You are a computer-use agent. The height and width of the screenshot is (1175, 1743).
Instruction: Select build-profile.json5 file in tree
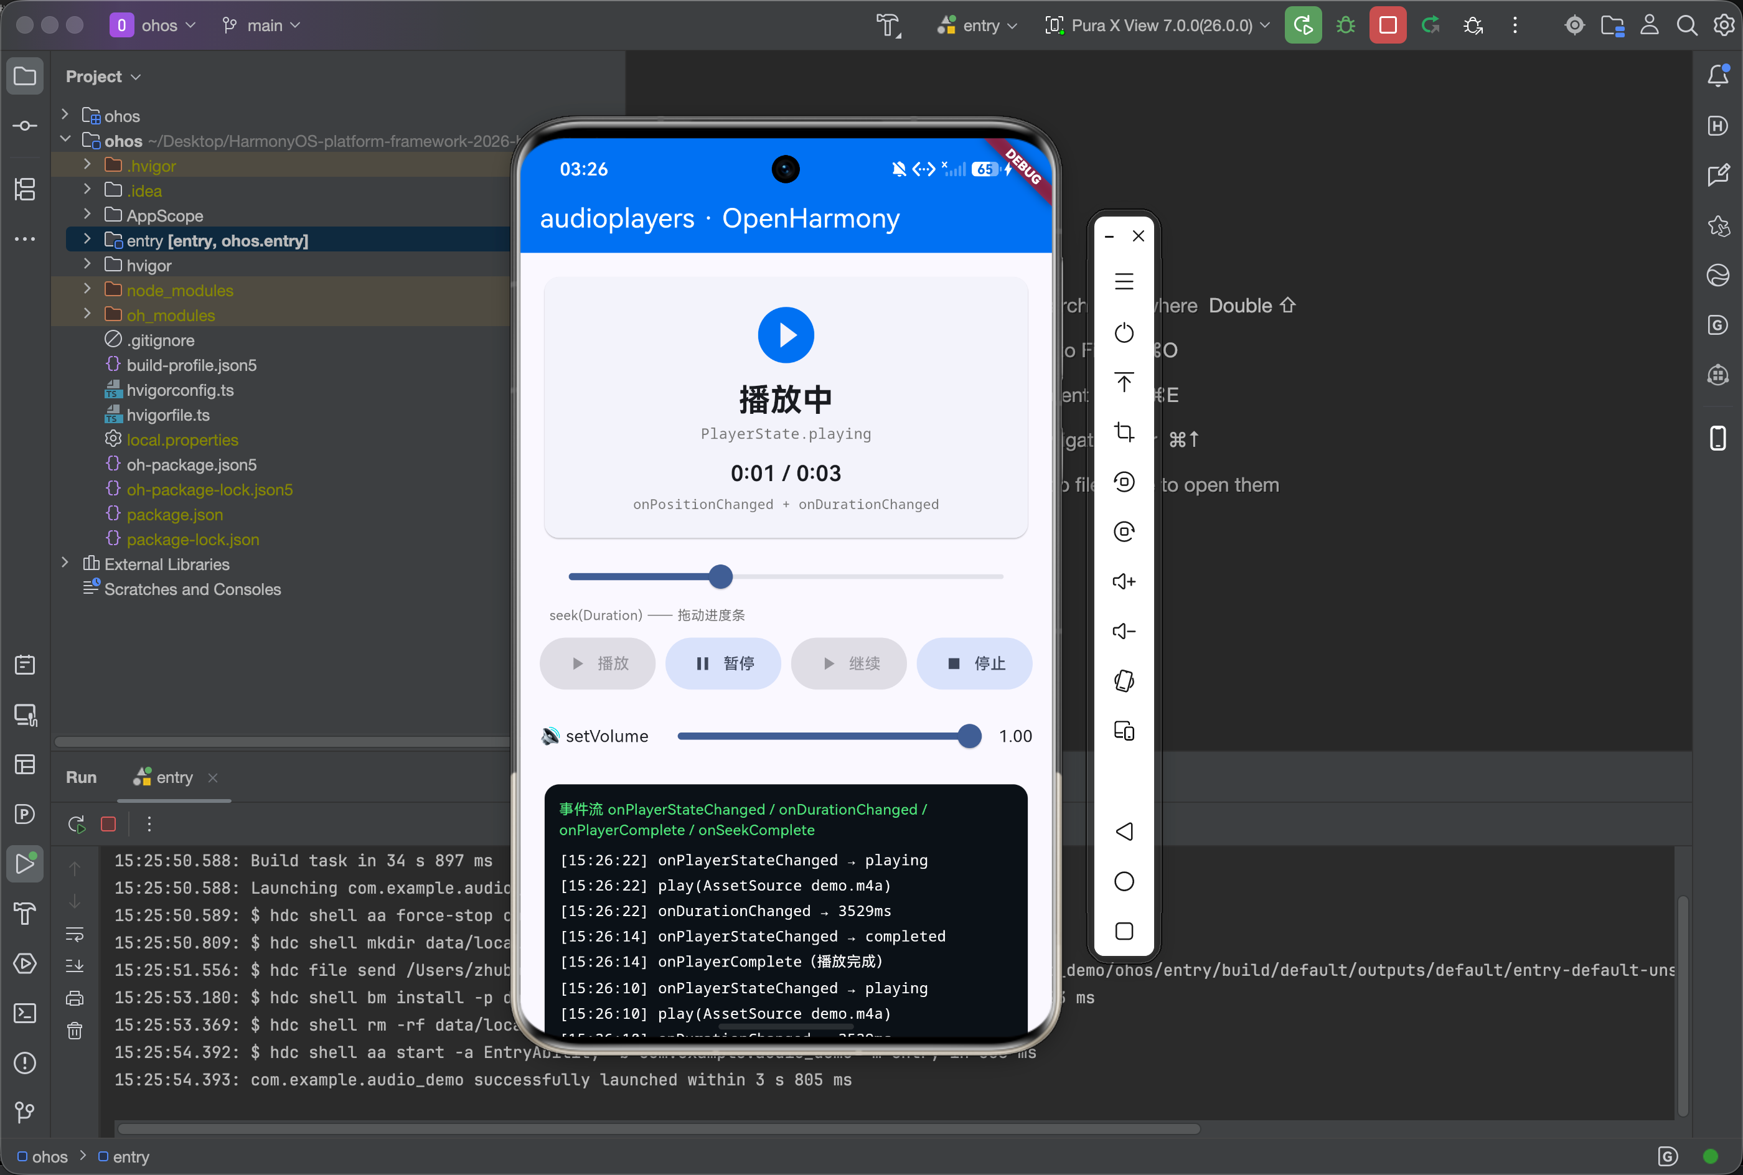point(191,365)
